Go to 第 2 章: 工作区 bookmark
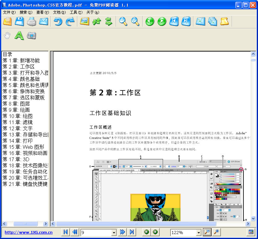 [x=19, y=67]
